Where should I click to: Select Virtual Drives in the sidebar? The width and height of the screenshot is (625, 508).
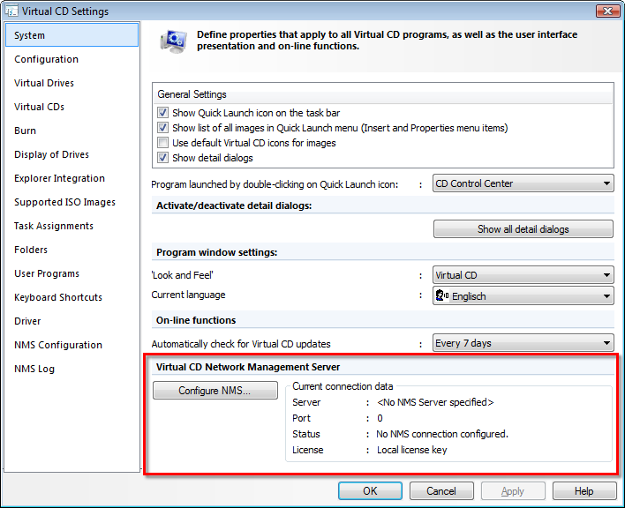(44, 83)
